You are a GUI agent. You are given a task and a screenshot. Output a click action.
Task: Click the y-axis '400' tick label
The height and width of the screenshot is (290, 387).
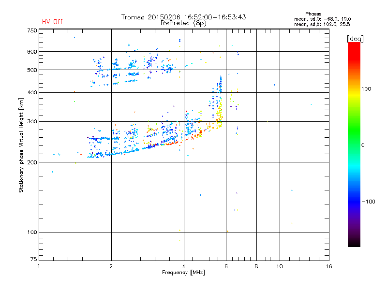pyautogui.click(x=32, y=92)
